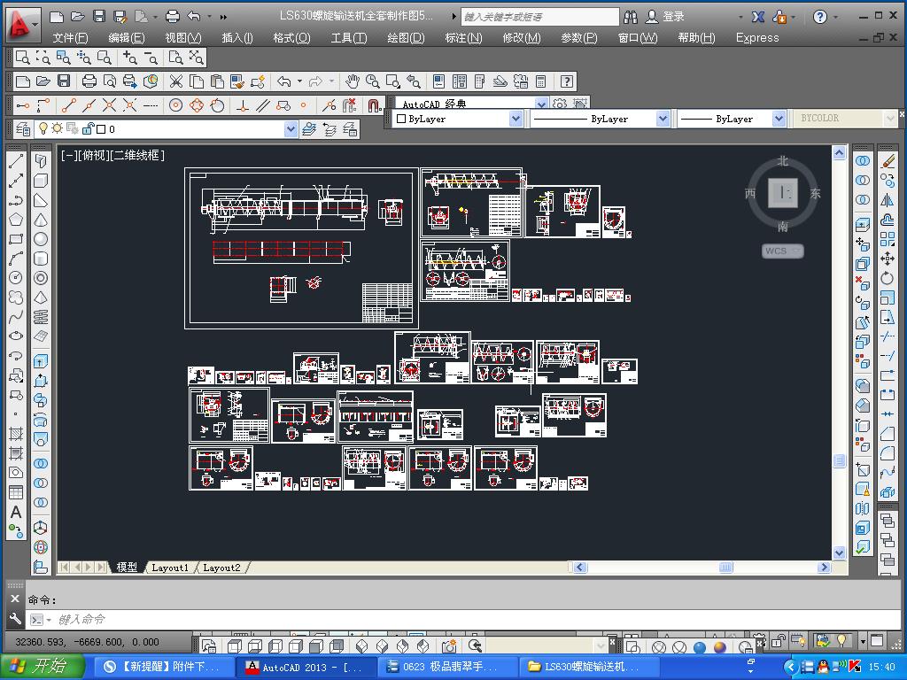Screen dimensions: 907x680
Task: Click the Save icon in standard toolbar
Action: click(64, 81)
